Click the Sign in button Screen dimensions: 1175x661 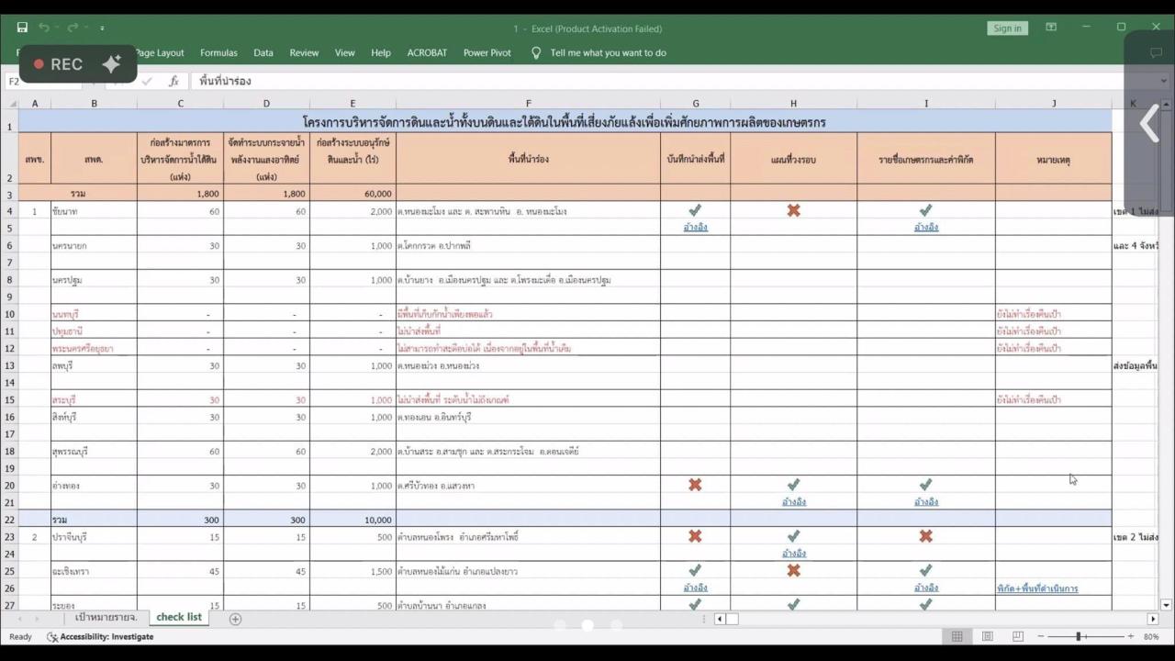(x=1007, y=28)
